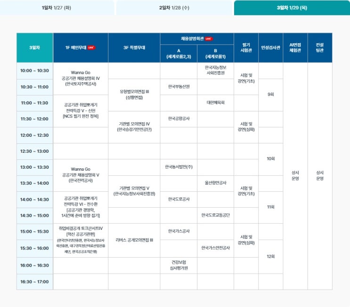Click the 15:00 ~ 15:30 time slot
The width and height of the screenshot is (350, 307).
34,232
